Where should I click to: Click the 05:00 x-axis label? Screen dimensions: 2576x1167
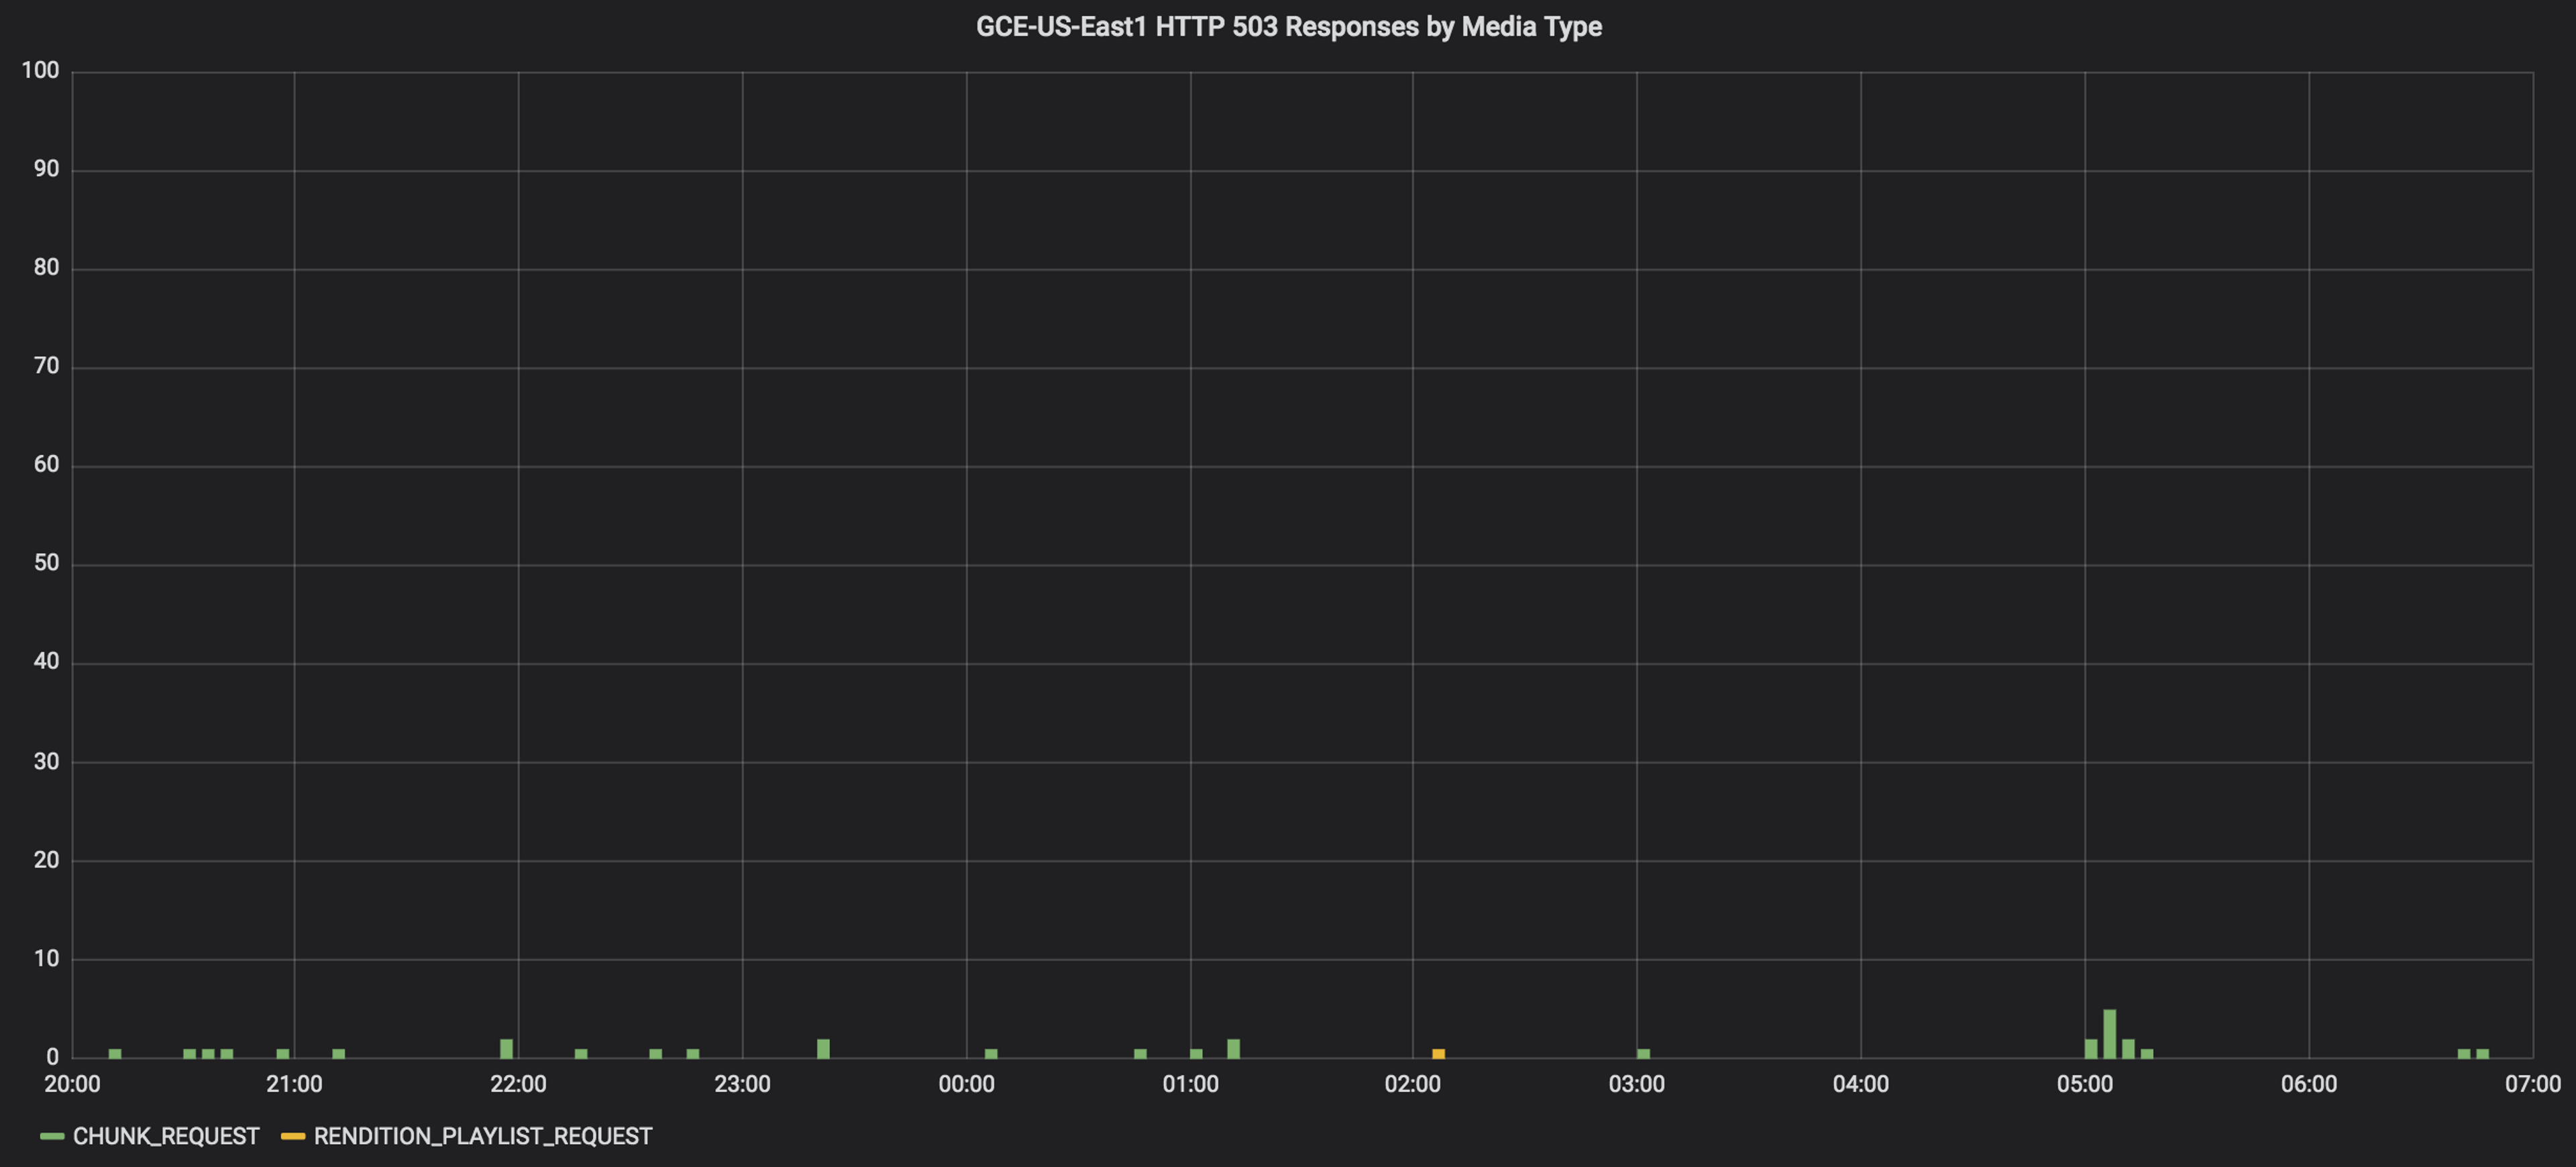pyautogui.click(x=2084, y=1085)
